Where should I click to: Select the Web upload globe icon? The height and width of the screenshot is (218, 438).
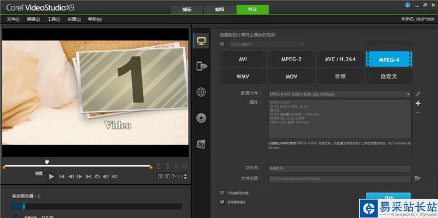(x=201, y=92)
